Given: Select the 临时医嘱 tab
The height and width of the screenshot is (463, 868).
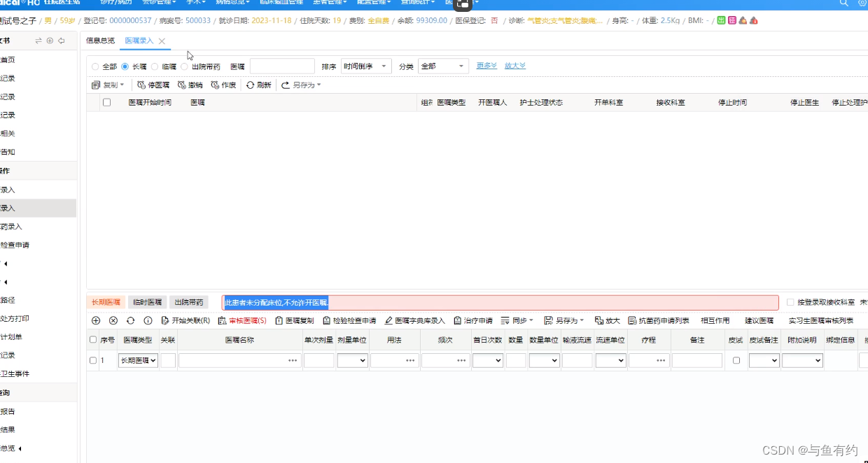Looking at the screenshot, I should pyautogui.click(x=146, y=301).
